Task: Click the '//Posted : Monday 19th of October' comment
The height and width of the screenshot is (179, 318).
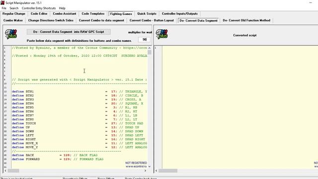Action: (79, 56)
